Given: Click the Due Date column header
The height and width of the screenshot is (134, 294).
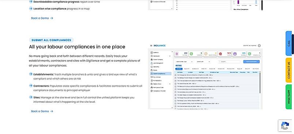Looking at the screenshot, I should [255, 72].
